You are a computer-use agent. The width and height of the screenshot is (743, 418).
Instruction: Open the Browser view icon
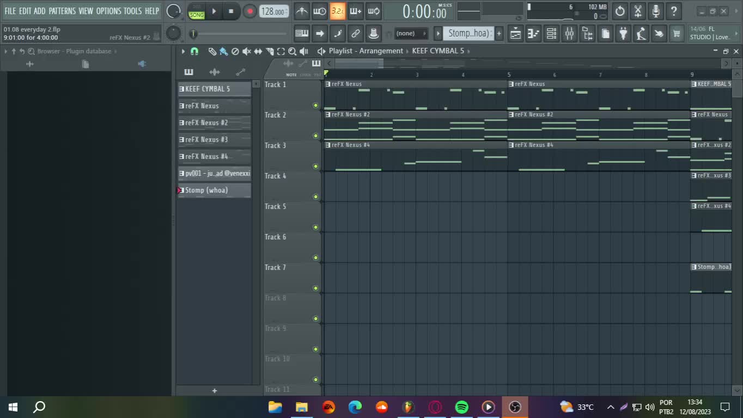pos(587,34)
